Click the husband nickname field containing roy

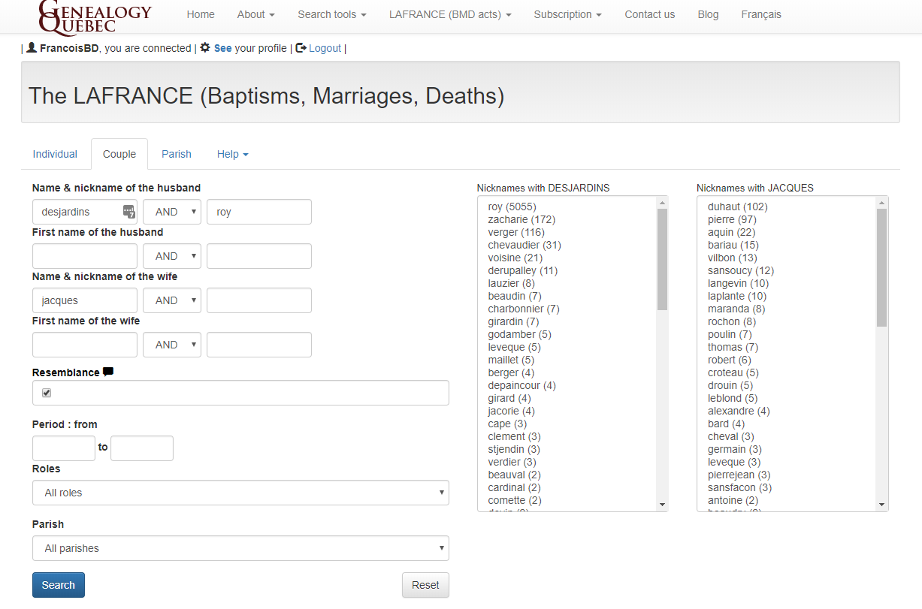pos(259,212)
